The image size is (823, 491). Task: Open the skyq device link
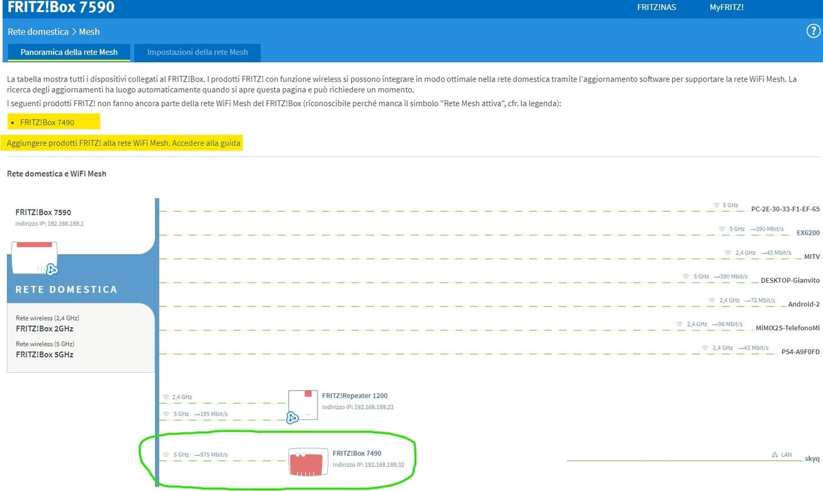coord(812,459)
